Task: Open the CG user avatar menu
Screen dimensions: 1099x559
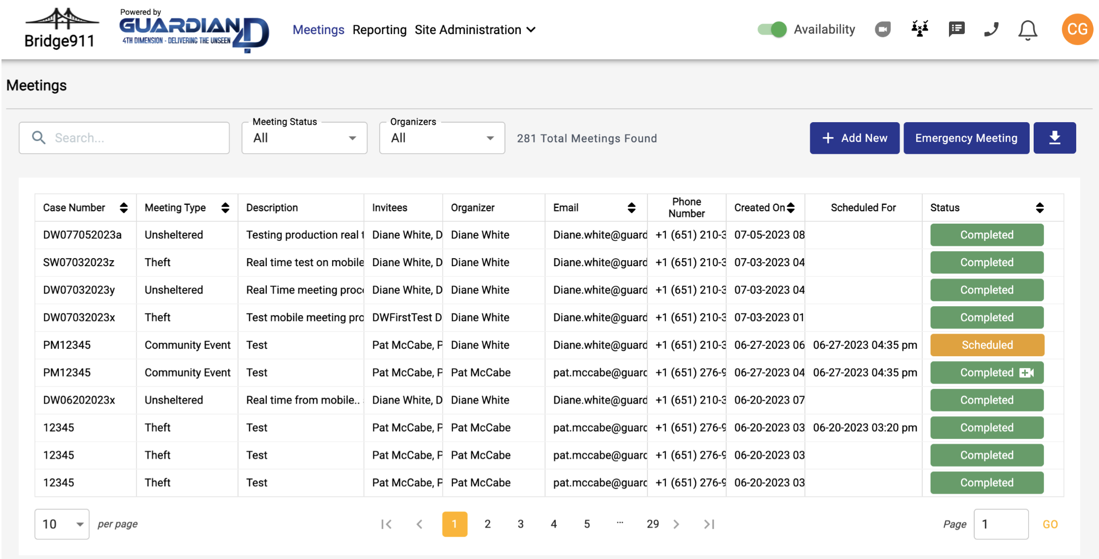Action: (1077, 29)
